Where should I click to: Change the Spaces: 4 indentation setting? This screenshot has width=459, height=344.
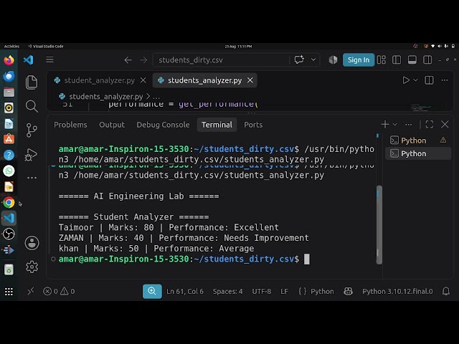click(227, 292)
